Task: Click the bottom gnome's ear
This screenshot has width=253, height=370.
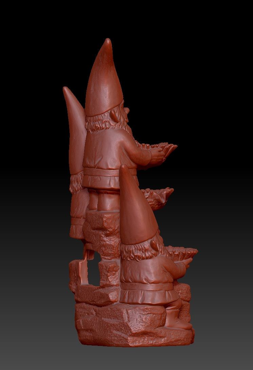Action: coord(154,246)
